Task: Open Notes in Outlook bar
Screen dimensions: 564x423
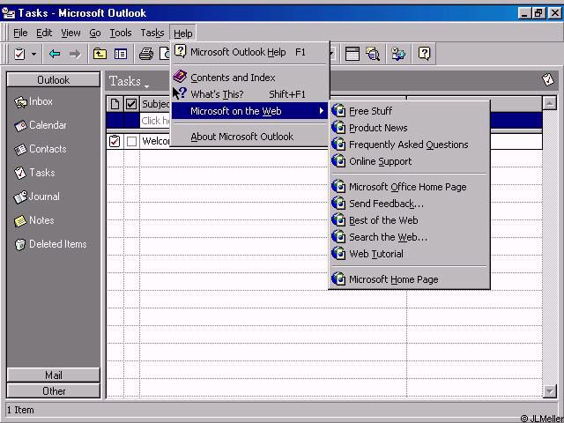Action: coord(34,220)
